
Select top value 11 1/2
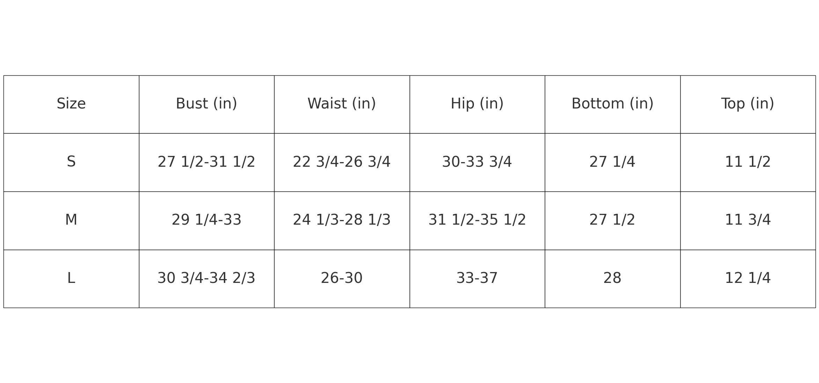[748, 162]
